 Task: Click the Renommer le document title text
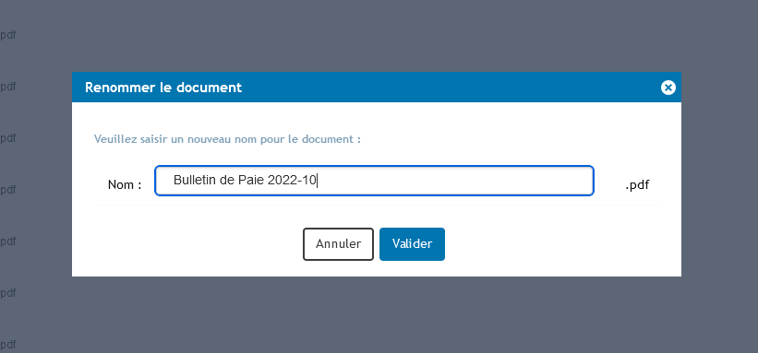click(163, 88)
